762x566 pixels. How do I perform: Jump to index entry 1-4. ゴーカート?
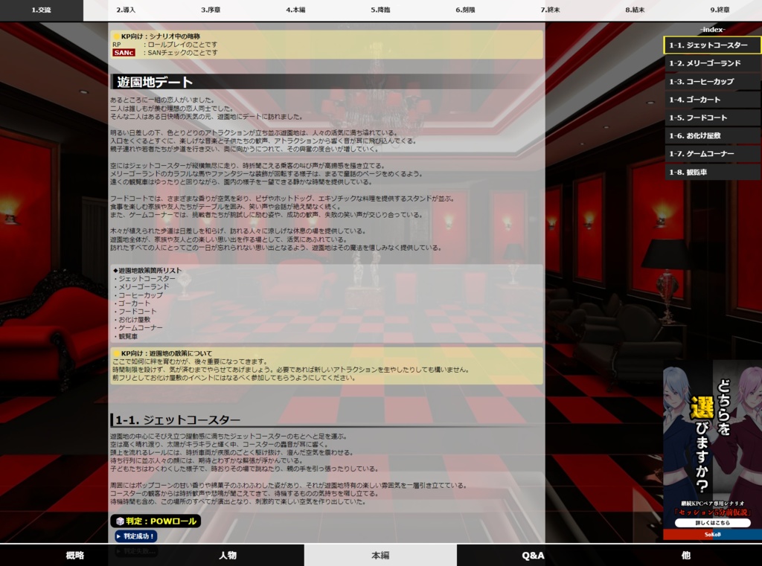[712, 100]
